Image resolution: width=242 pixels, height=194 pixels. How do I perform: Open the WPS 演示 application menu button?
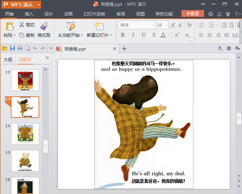(21, 5)
